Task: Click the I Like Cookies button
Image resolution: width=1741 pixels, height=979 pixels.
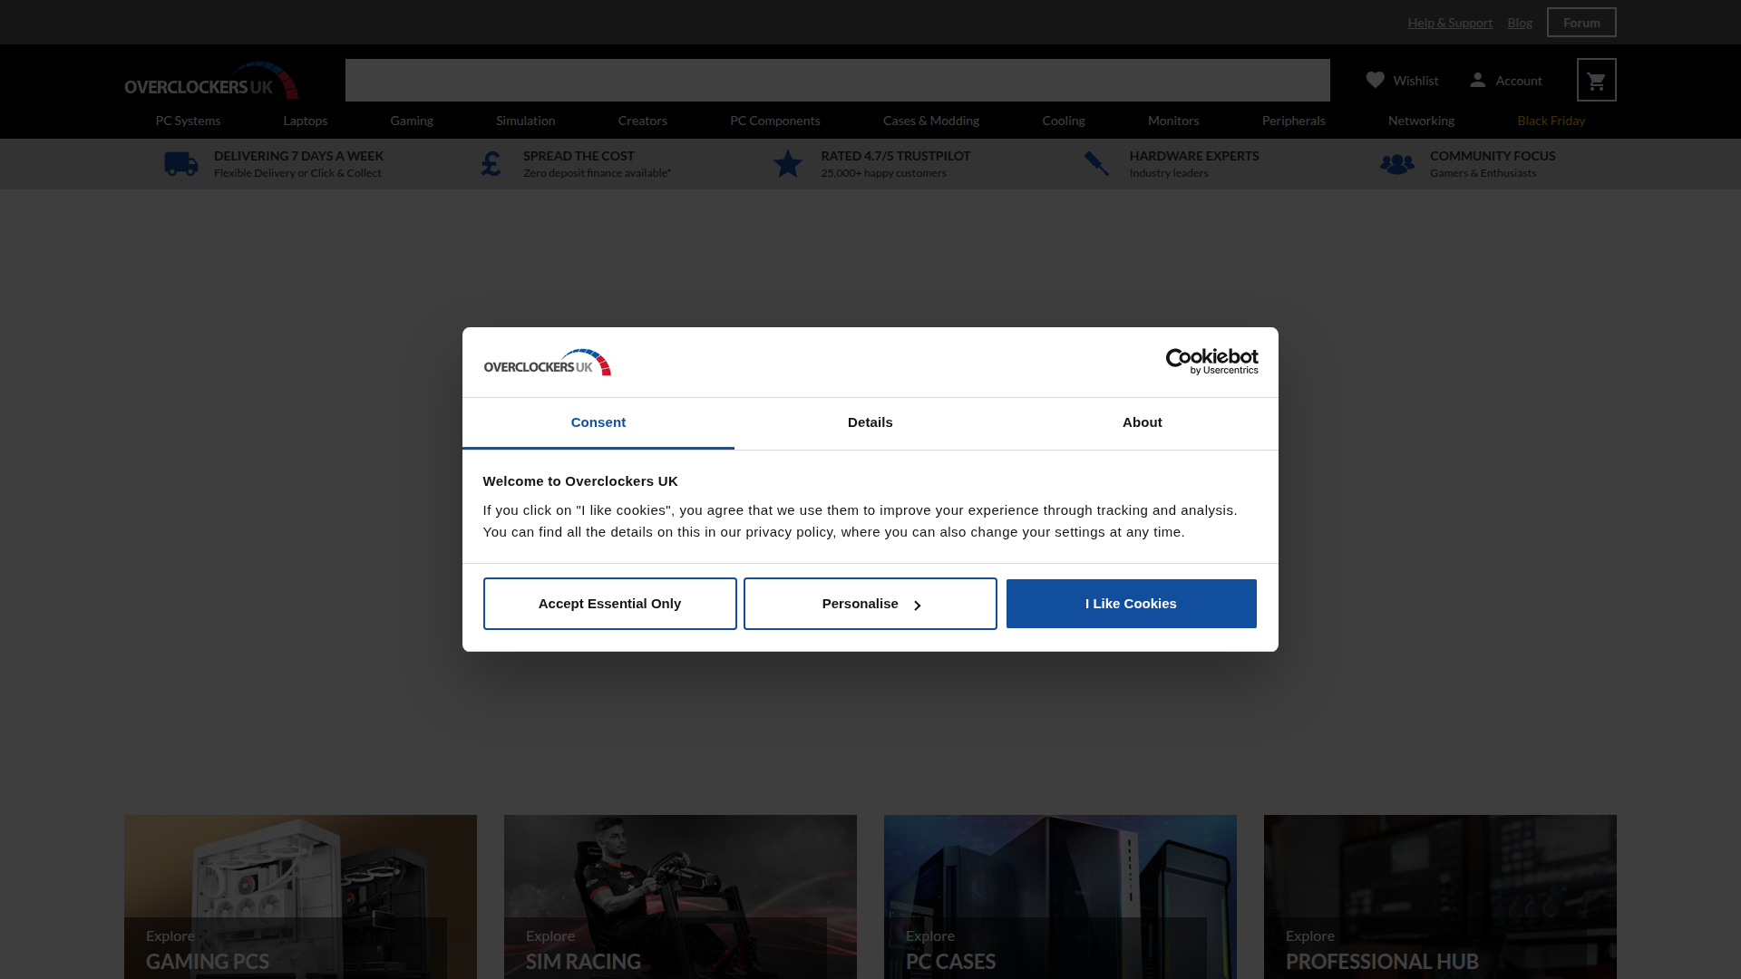Action: point(1131,603)
